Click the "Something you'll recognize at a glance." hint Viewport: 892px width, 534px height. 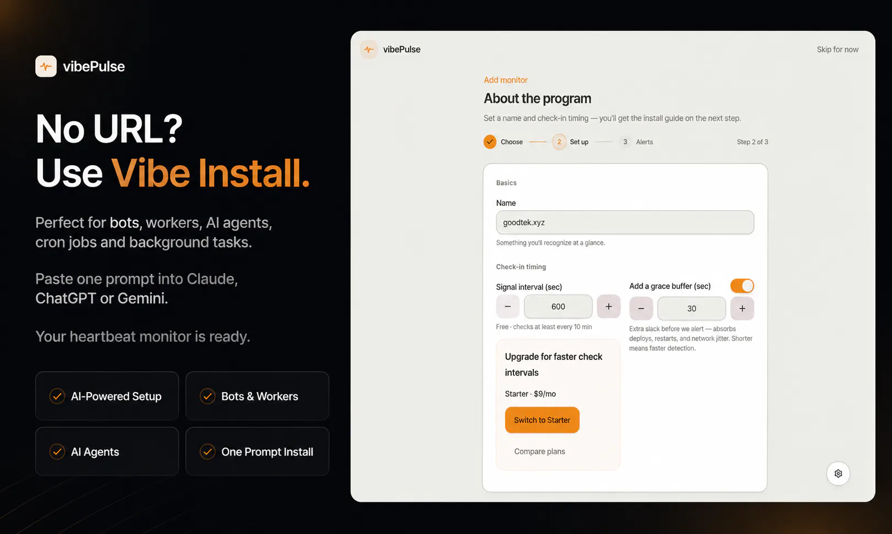(550, 243)
